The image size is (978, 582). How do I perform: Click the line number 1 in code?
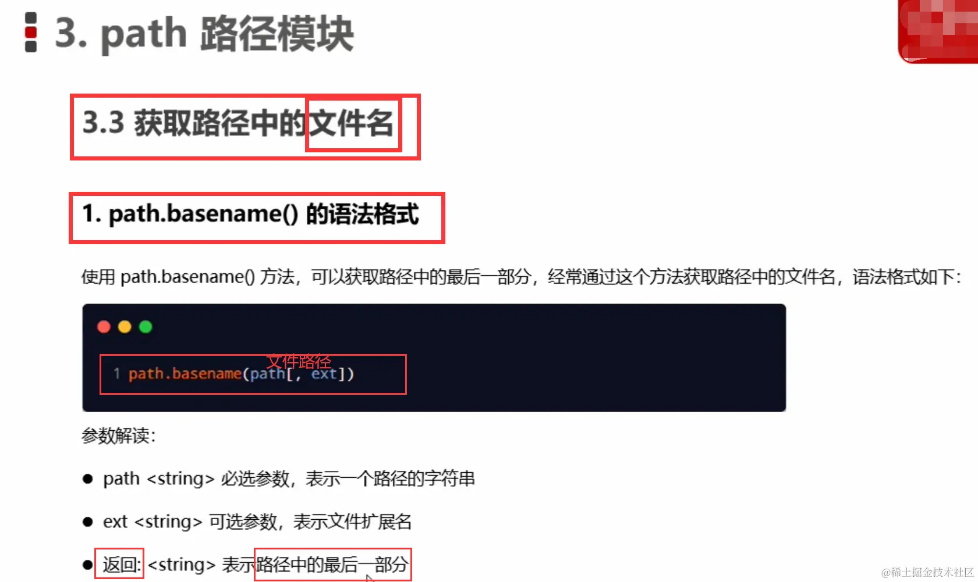116,373
